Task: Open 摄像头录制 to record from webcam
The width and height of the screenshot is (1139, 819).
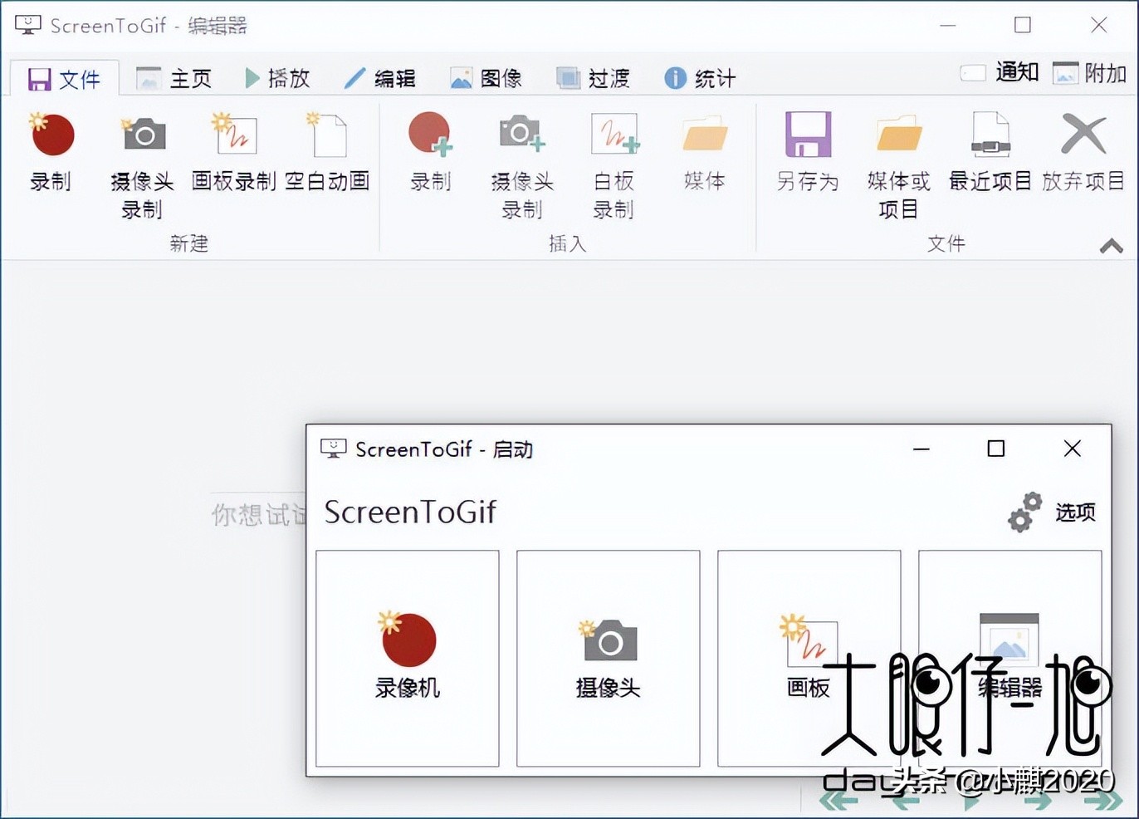Action: tap(141, 162)
